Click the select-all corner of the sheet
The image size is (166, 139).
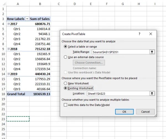(4, 4)
